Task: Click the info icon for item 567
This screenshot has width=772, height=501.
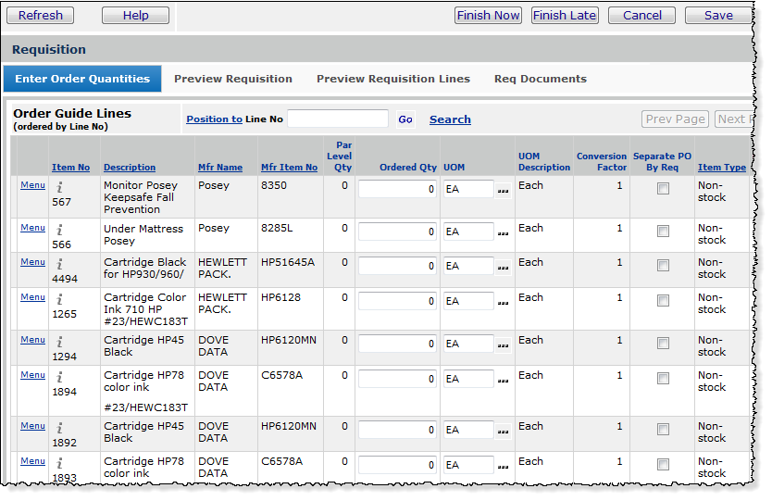Action: point(59,187)
